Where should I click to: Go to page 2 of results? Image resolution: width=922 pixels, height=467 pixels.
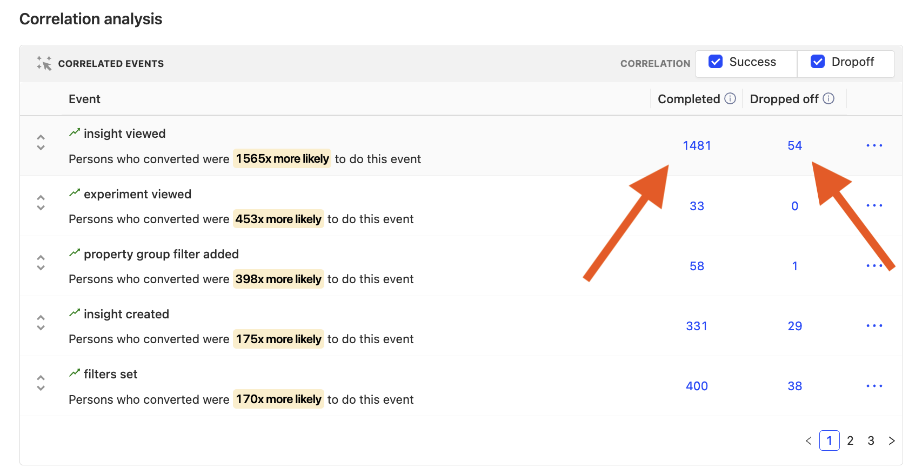(850, 441)
